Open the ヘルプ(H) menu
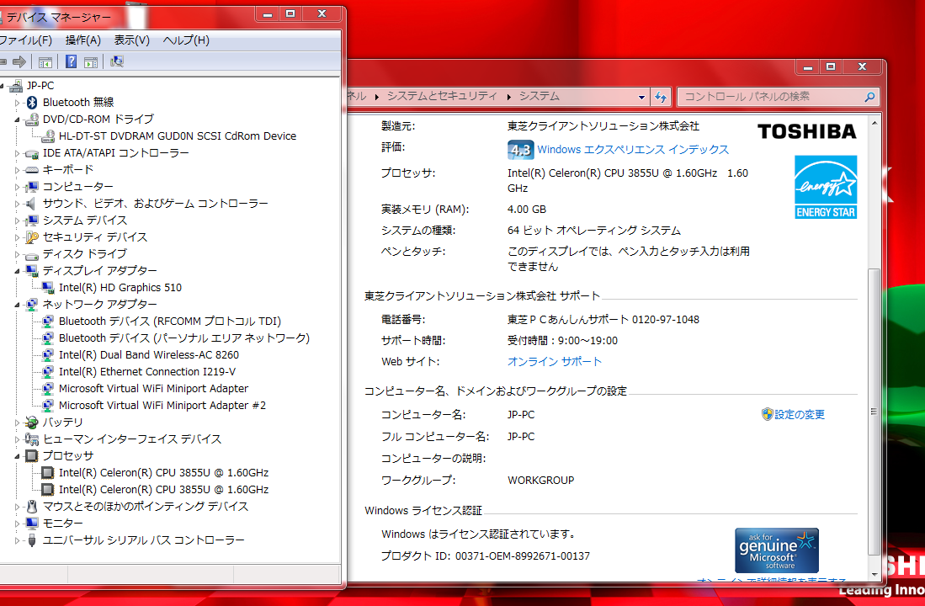Viewport: 925px width, 606px height. (186, 40)
